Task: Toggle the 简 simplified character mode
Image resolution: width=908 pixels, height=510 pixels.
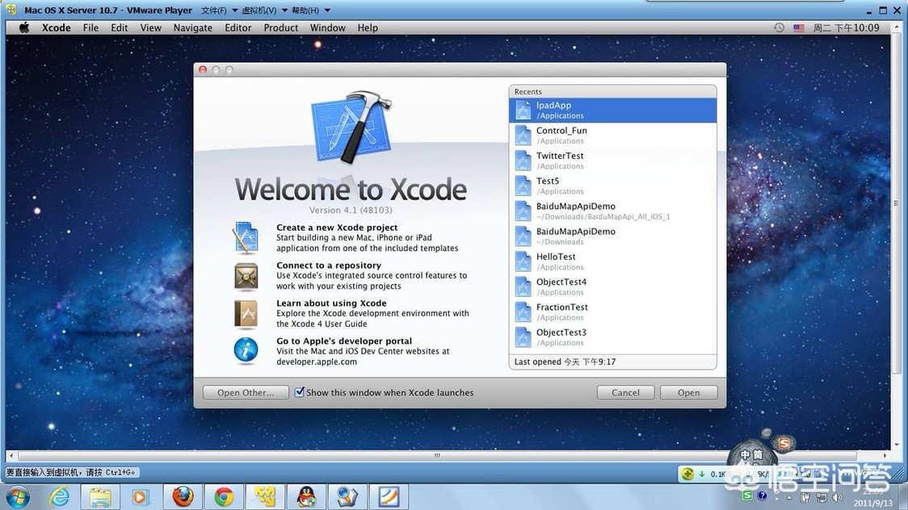Action: pos(758,455)
